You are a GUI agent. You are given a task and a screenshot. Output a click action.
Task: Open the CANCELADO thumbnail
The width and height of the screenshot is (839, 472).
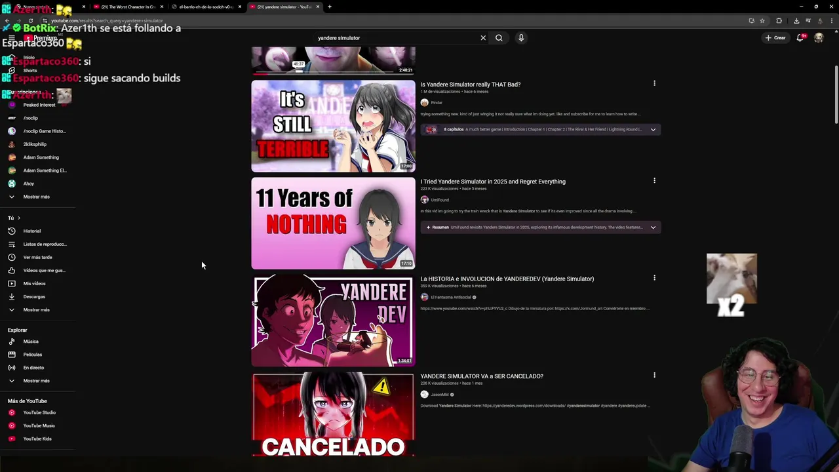tap(333, 414)
